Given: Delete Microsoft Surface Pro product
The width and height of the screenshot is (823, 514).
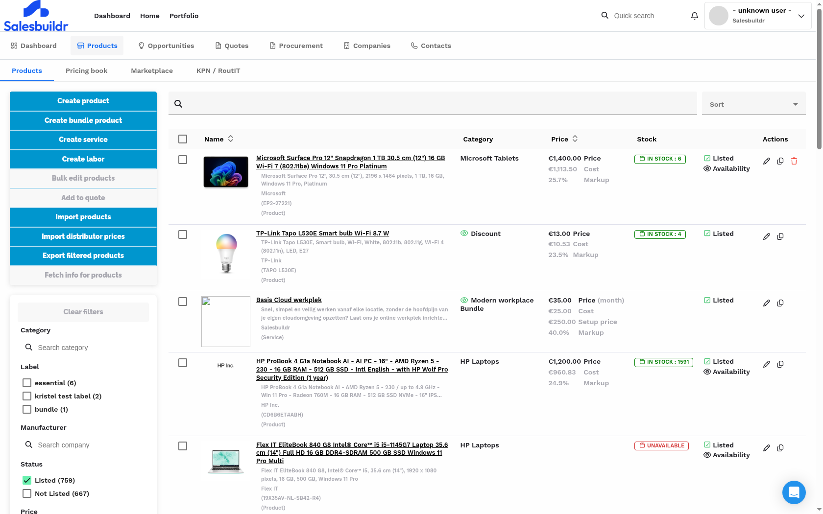Looking at the screenshot, I should click(794, 161).
